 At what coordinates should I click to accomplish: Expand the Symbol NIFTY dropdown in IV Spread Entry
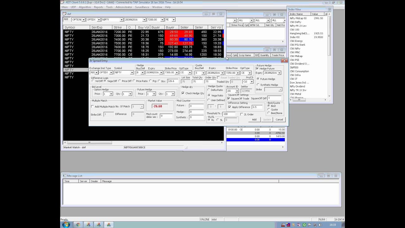tap(132, 73)
